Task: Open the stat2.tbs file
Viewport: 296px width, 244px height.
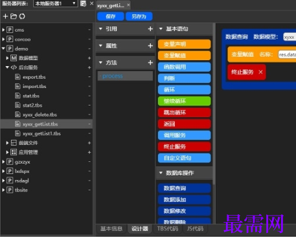Action: (x=32, y=105)
